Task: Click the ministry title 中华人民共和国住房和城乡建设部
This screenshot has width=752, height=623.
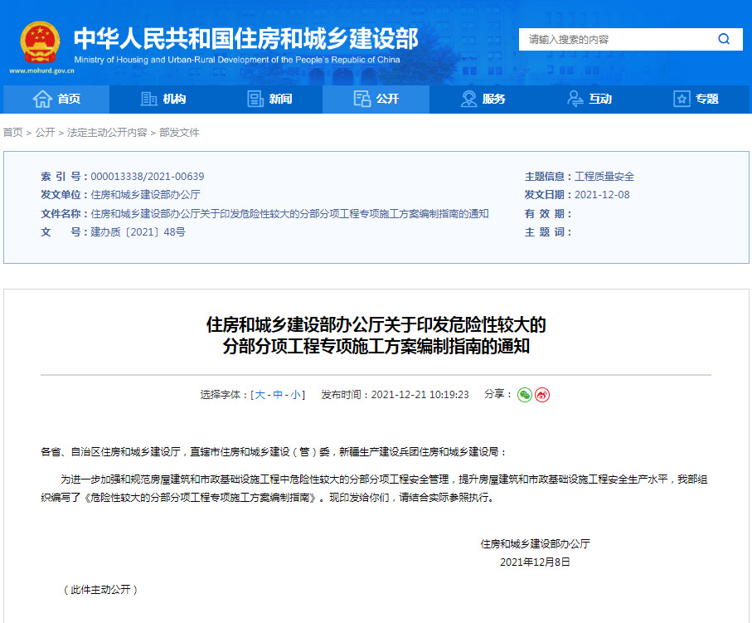Action: point(246,39)
